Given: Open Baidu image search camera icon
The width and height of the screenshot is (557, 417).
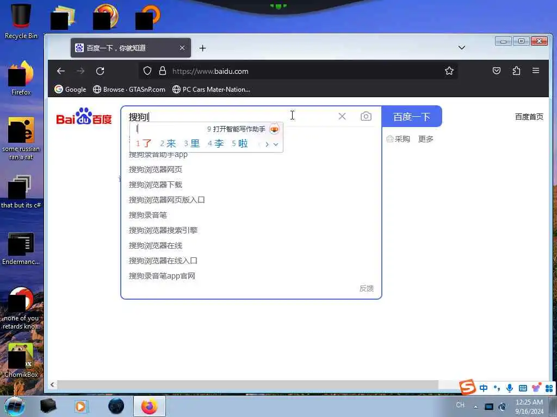Looking at the screenshot, I should click(366, 116).
